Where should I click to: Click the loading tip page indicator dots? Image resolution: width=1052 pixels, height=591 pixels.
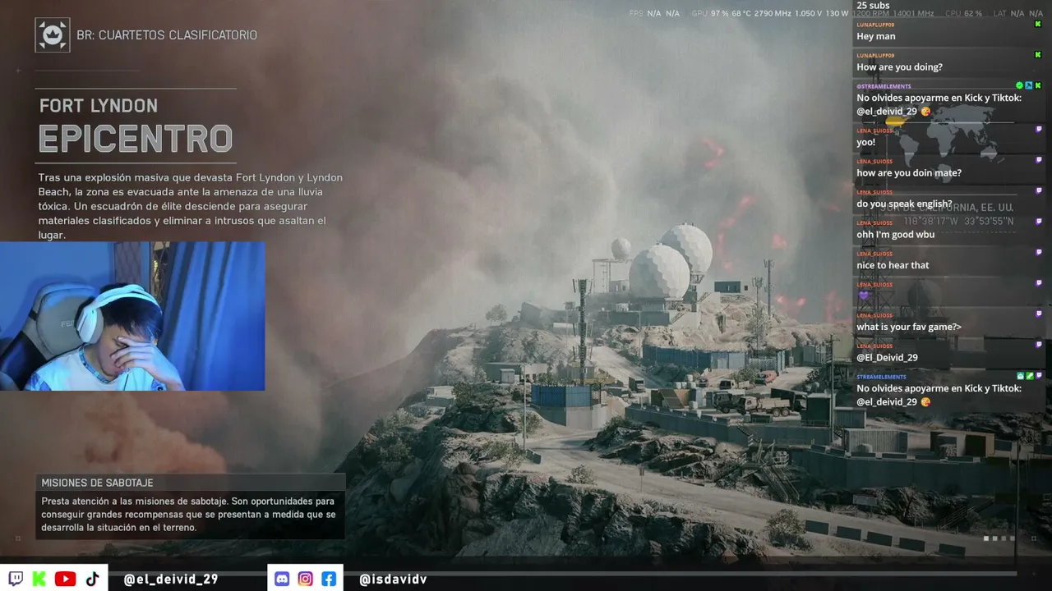(x=999, y=538)
